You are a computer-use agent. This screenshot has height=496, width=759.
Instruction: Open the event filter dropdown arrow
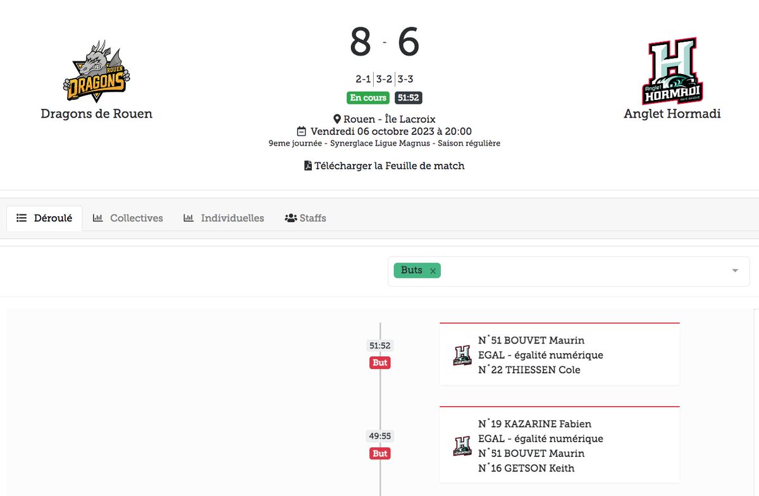tap(735, 271)
